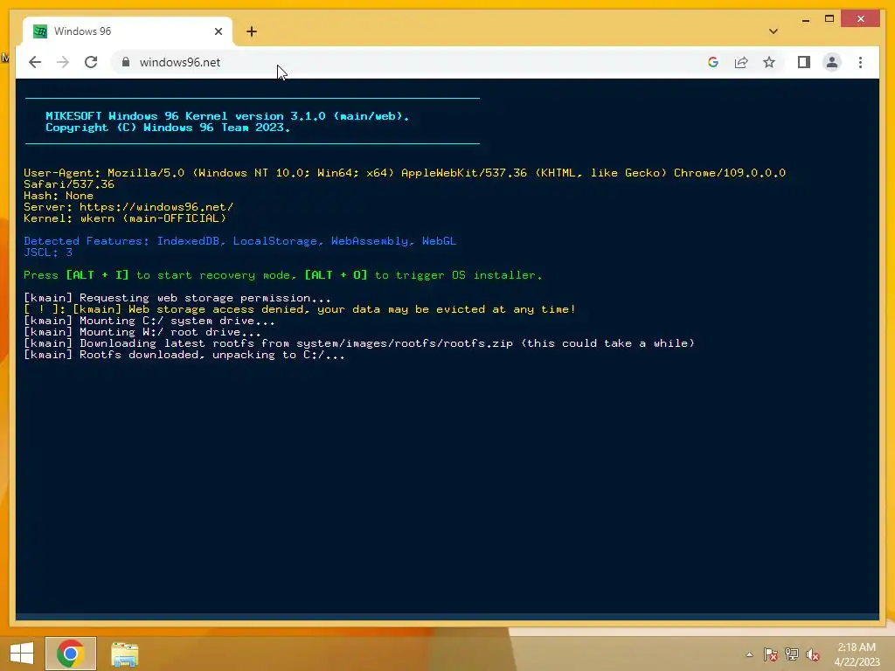Go back to the previous page
This screenshot has height=671, width=895.
click(x=35, y=62)
